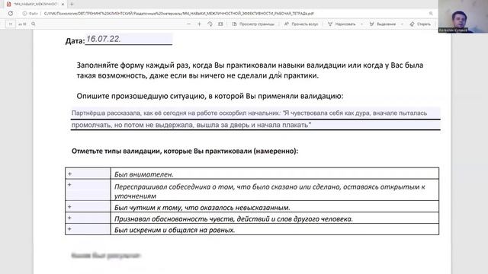Click the plus cell beside Был искренним
The image size is (488, 274).
click(88, 229)
